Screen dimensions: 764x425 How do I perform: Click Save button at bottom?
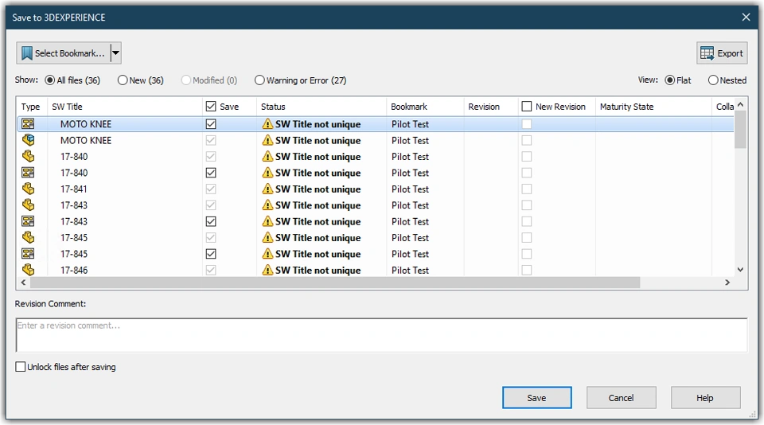pos(537,398)
